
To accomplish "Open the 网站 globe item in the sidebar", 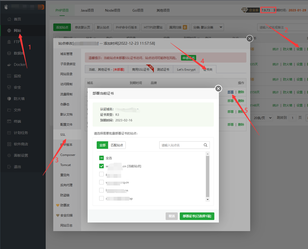I will pos(23,31).
